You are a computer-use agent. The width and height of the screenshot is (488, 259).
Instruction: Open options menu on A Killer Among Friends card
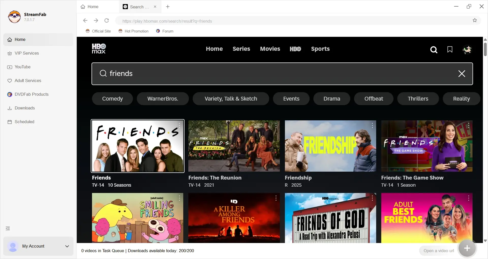point(276,198)
